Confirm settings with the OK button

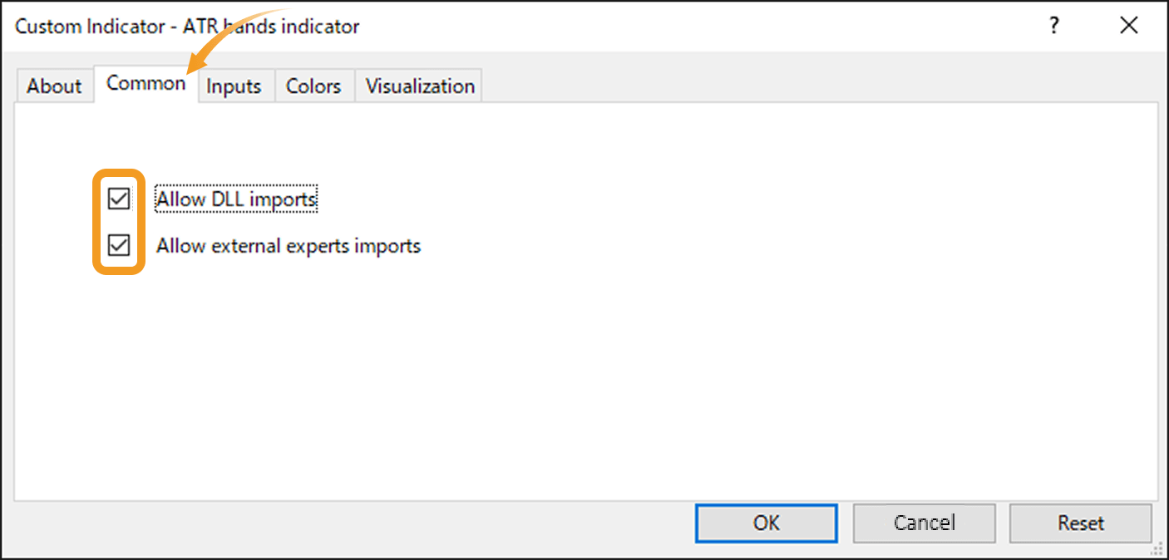coord(766,523)
